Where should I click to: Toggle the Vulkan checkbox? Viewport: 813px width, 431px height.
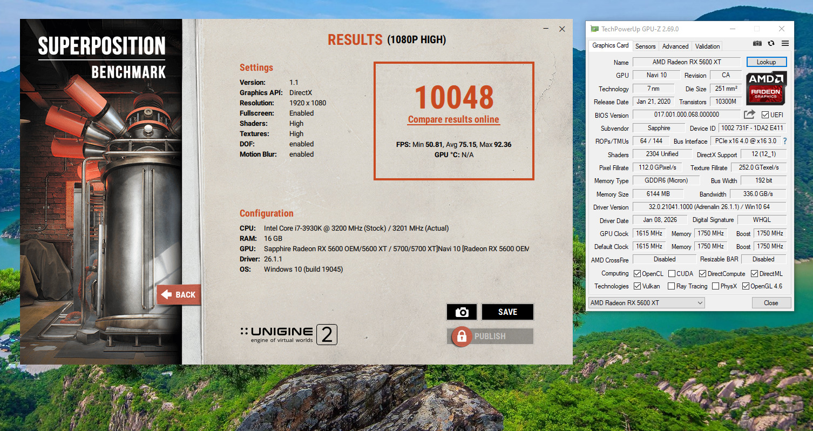[x=638, y=286]
